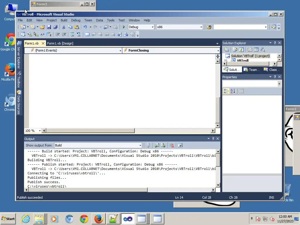Click the Copy toolbar icon

[70, 27]
